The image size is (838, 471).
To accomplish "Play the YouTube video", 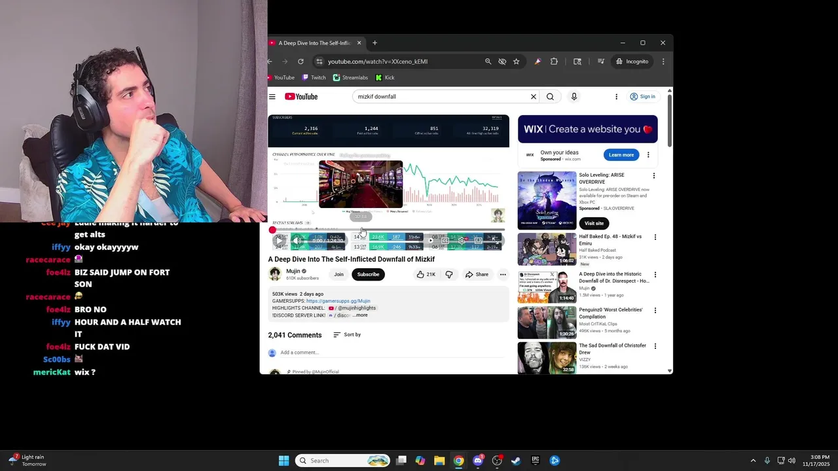I will click(279, 241).
